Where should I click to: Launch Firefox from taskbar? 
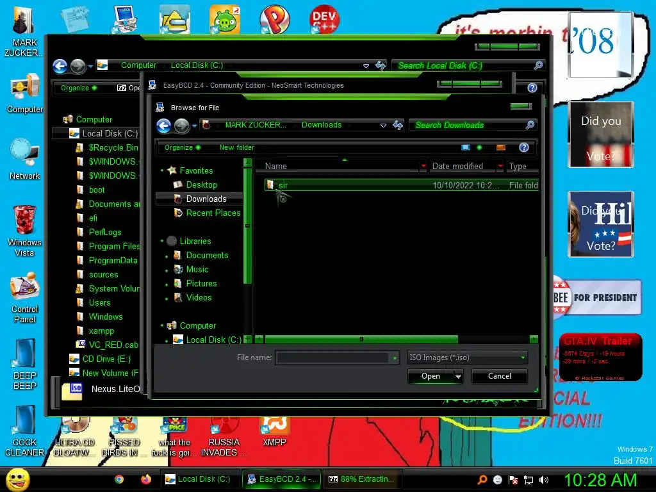tap(145, 479)
